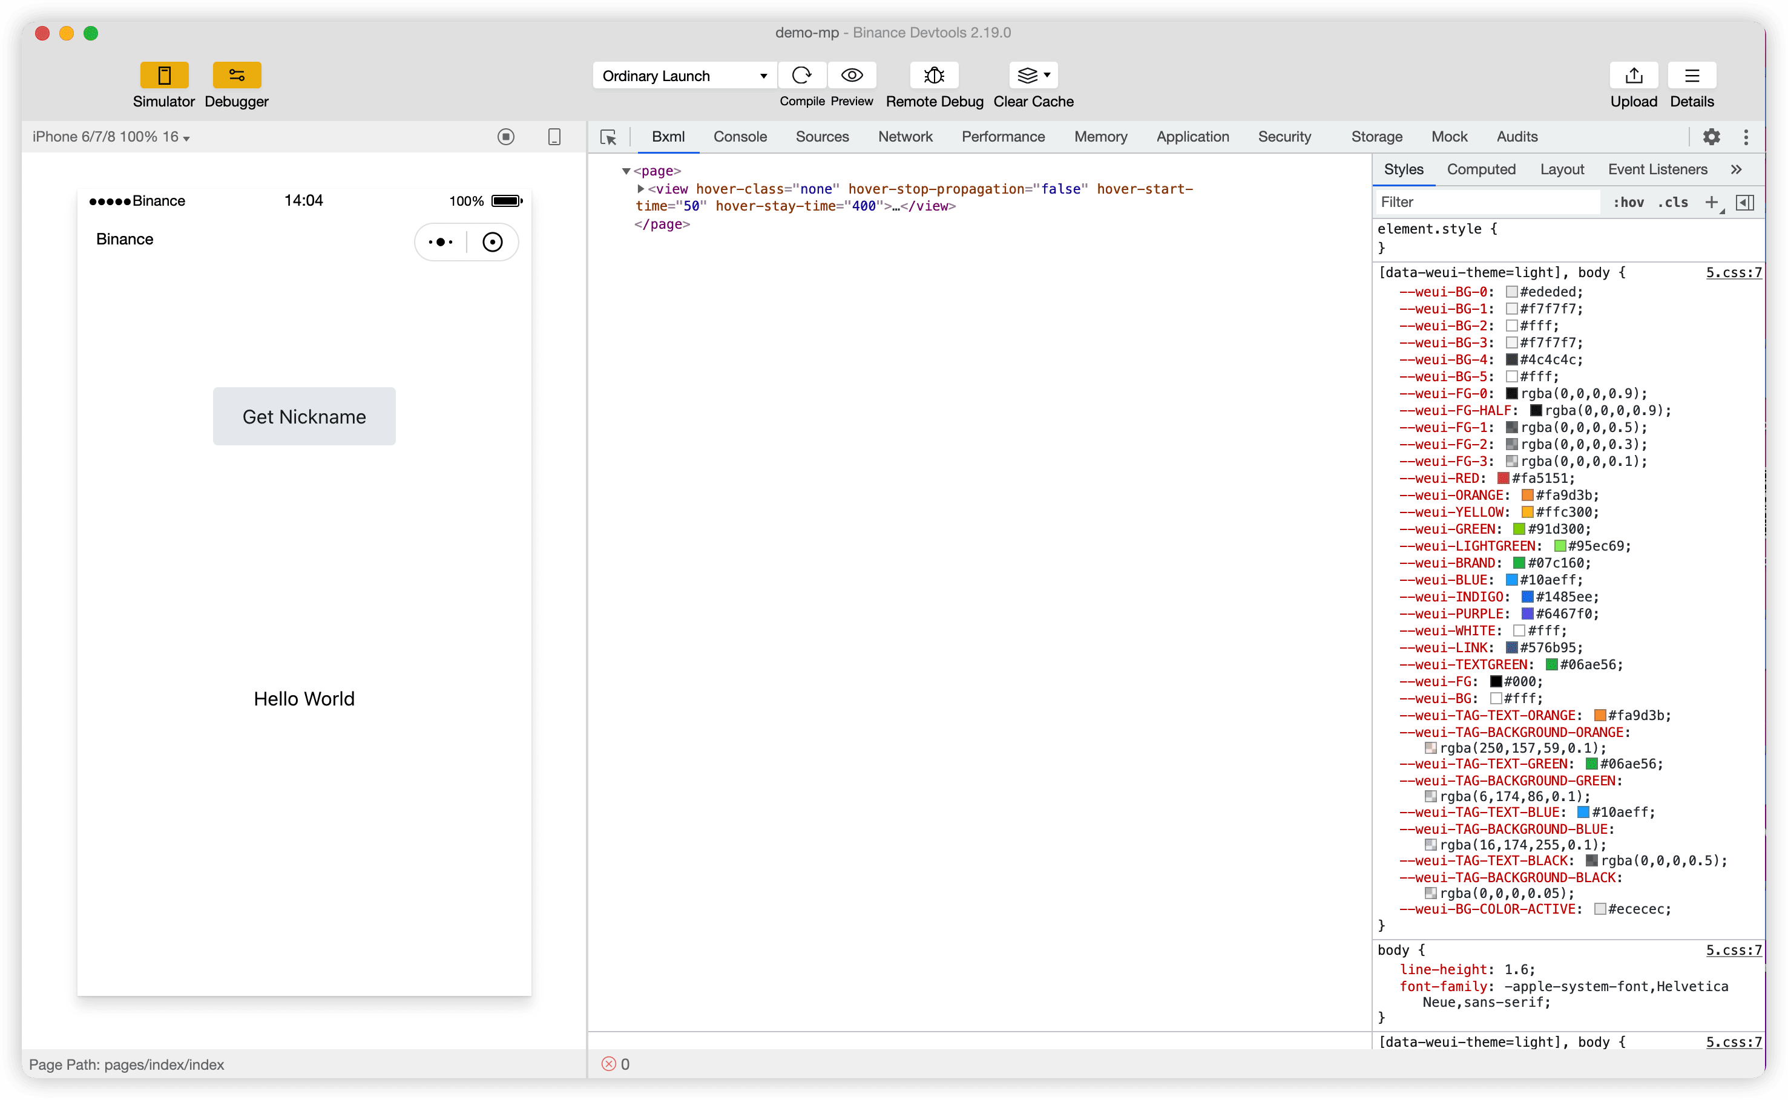Switch to the Network tab
Screen dimensions: 1788x1100
tap(906, 137)
